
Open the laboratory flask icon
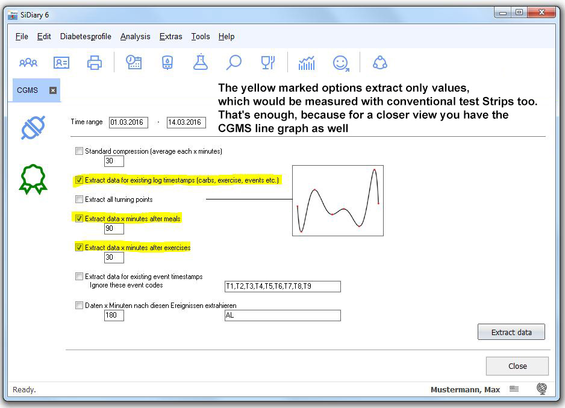pos(201,63)
